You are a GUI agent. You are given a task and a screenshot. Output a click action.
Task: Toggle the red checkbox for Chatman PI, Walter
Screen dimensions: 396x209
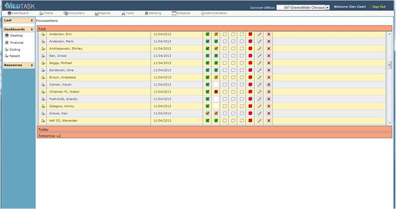[x=216, y=92]
